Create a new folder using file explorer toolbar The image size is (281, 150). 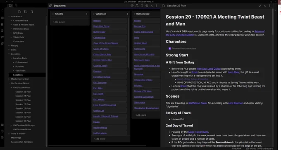click(x=26, y=12)
